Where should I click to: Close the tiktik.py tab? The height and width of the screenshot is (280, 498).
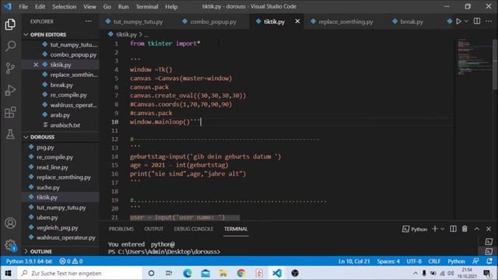tap(297, 21)
